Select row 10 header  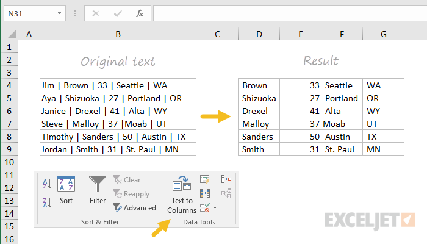(9, 162)
